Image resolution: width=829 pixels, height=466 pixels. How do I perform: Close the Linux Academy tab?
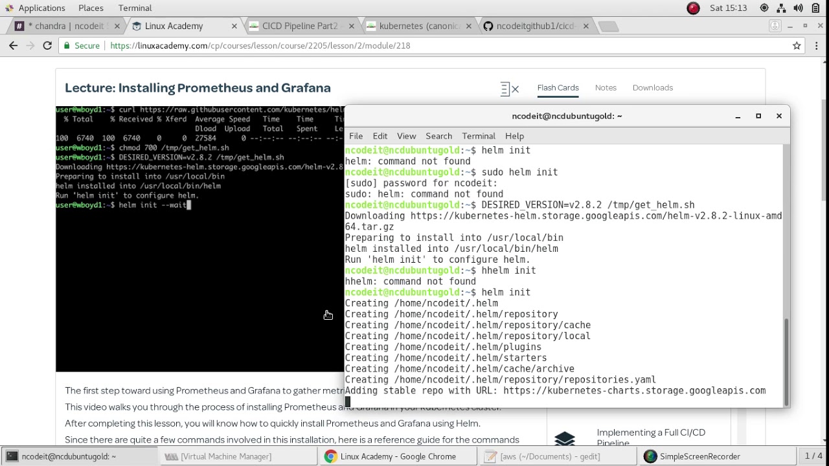tap(234, 26)
